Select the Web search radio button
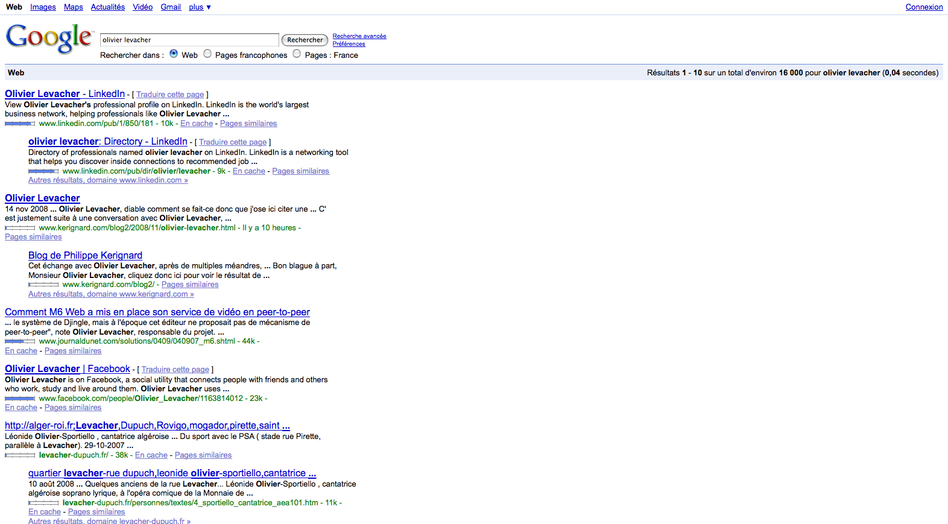The image size is (948, 524). point(174,54)
